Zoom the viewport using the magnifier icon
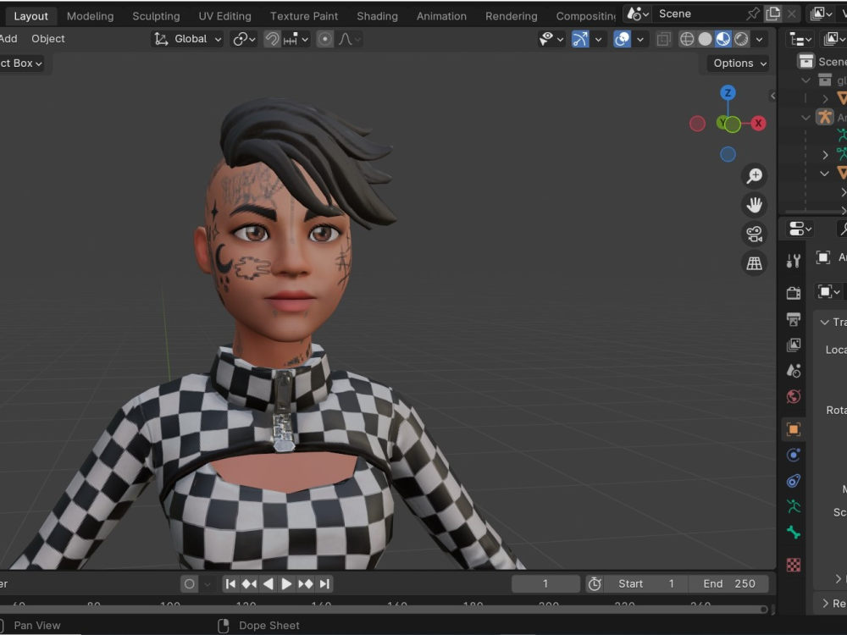This screenshot has width=847, height=635. coord(755,175)
